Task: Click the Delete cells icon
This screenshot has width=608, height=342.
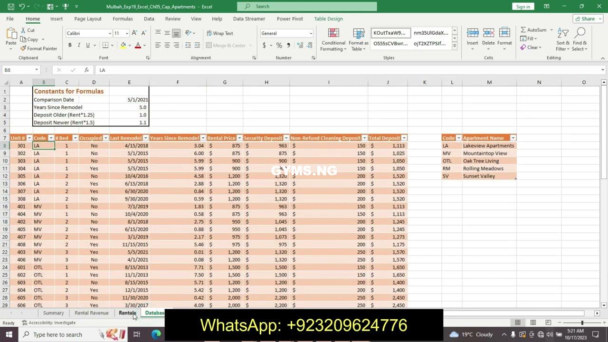Action: (x=488, y=33)
